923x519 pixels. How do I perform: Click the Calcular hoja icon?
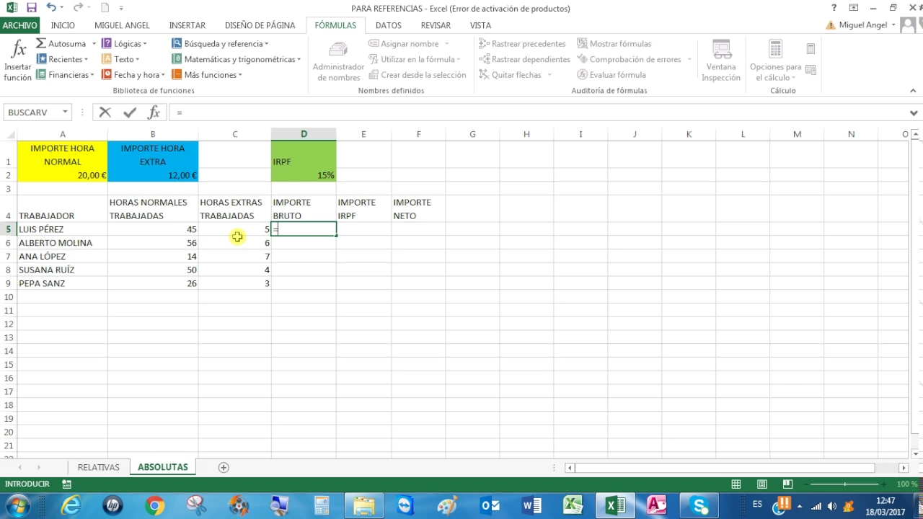tap(811, 70)
